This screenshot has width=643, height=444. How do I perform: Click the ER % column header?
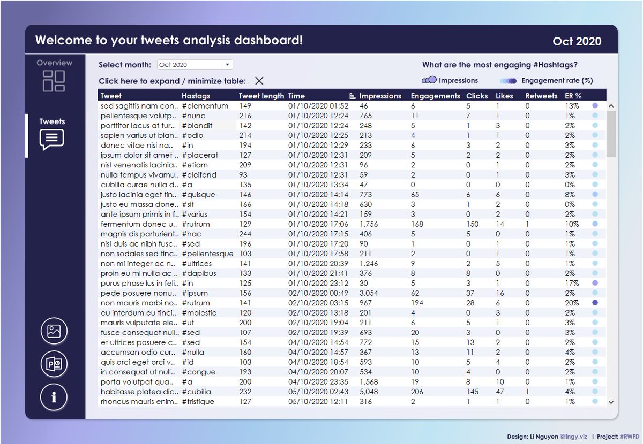click(x=573, y=96)
